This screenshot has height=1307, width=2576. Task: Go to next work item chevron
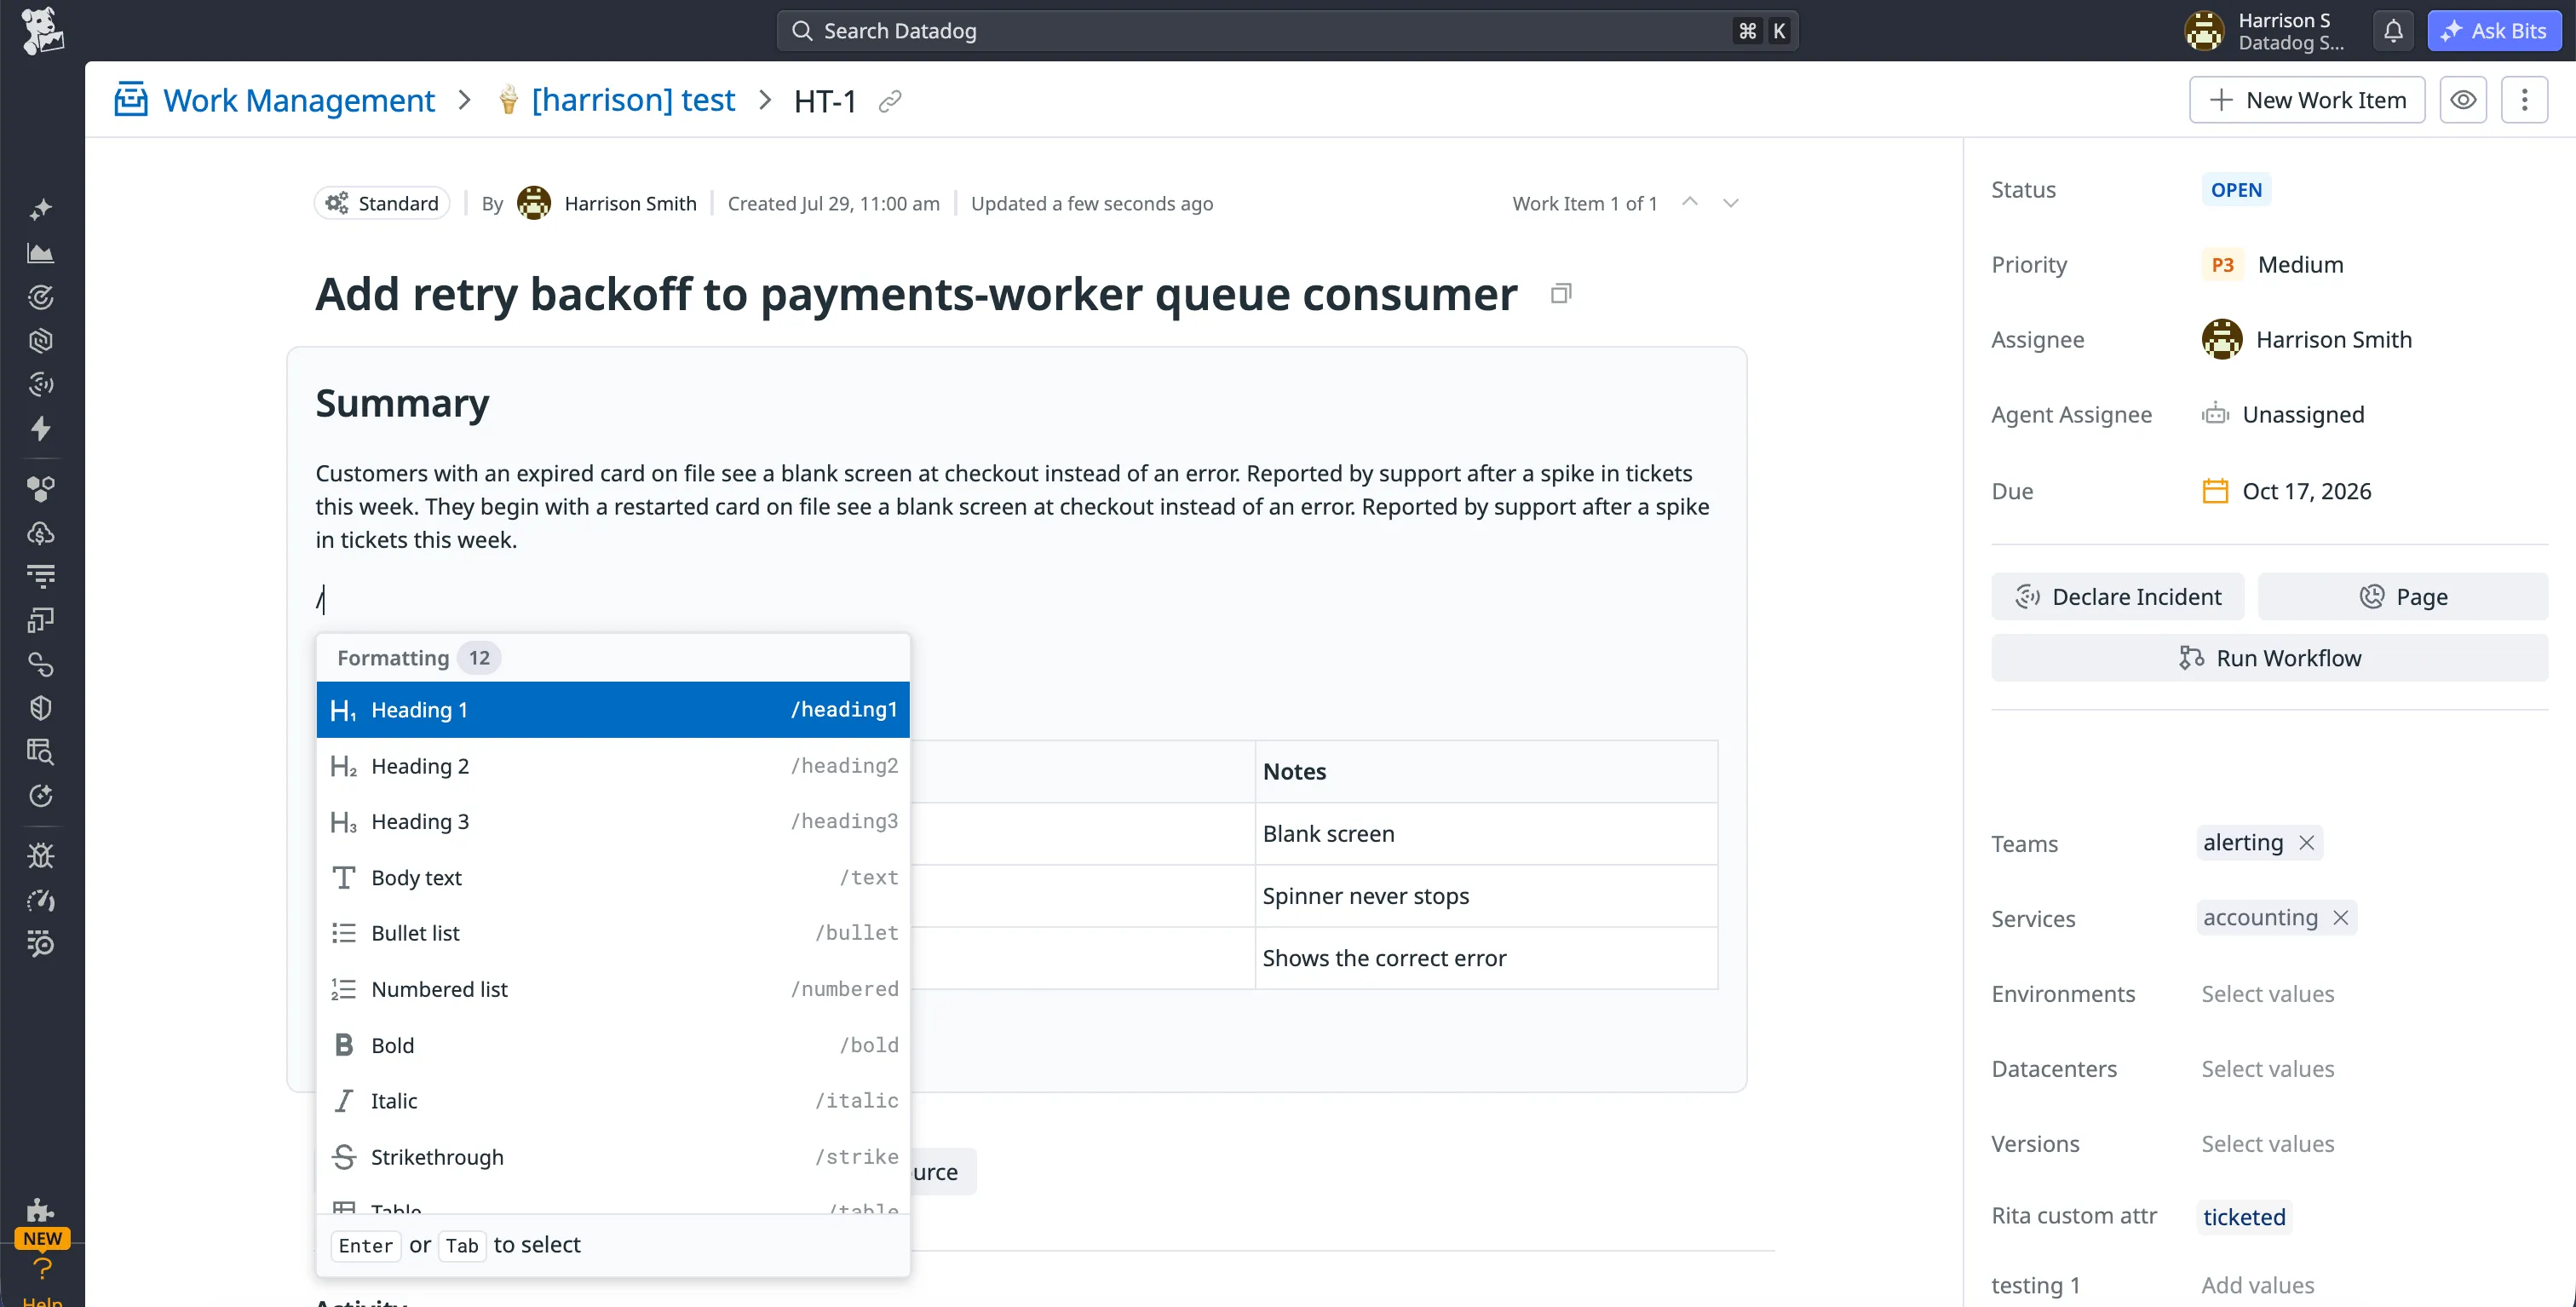click(x=1731, y=203)
